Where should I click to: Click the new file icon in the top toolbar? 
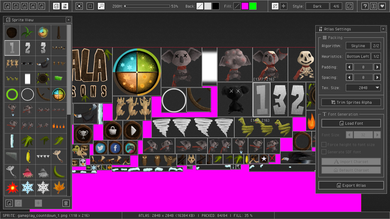[8, 6]
